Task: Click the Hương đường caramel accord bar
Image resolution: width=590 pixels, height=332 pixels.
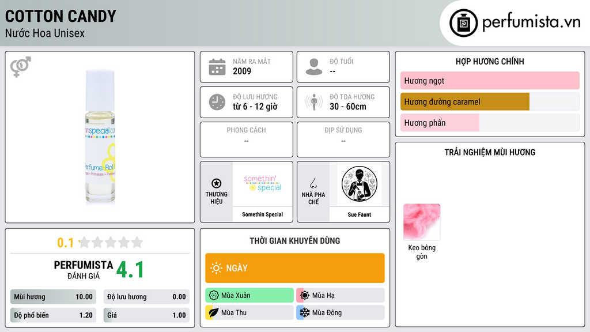Action: pyautogui.click(x=490, y=101)
